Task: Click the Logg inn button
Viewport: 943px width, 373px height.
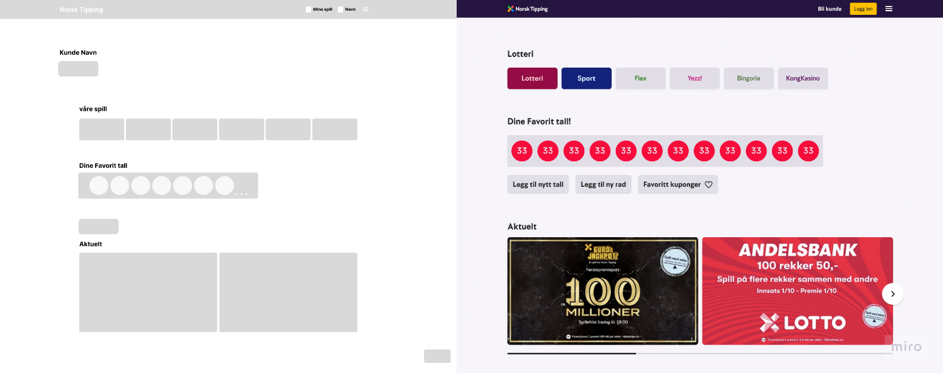Action: [x=863, y=9]
